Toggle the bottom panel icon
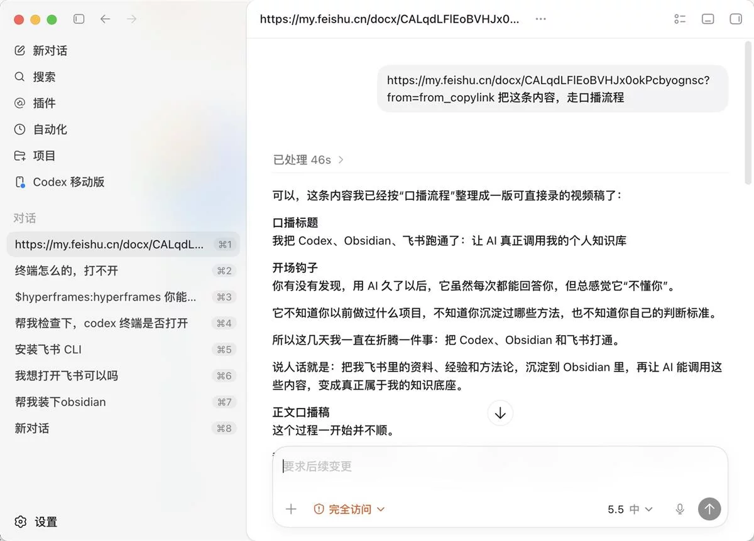 tap(708, 19)
